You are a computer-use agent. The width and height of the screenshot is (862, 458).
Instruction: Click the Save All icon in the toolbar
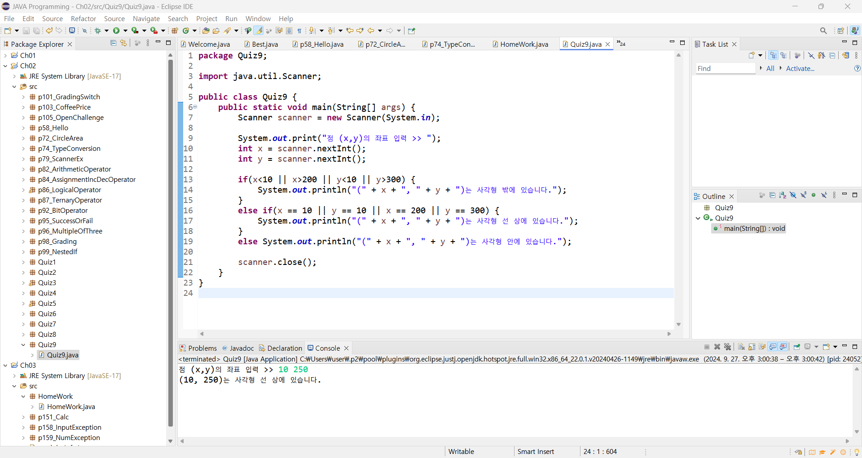[36, 31]
